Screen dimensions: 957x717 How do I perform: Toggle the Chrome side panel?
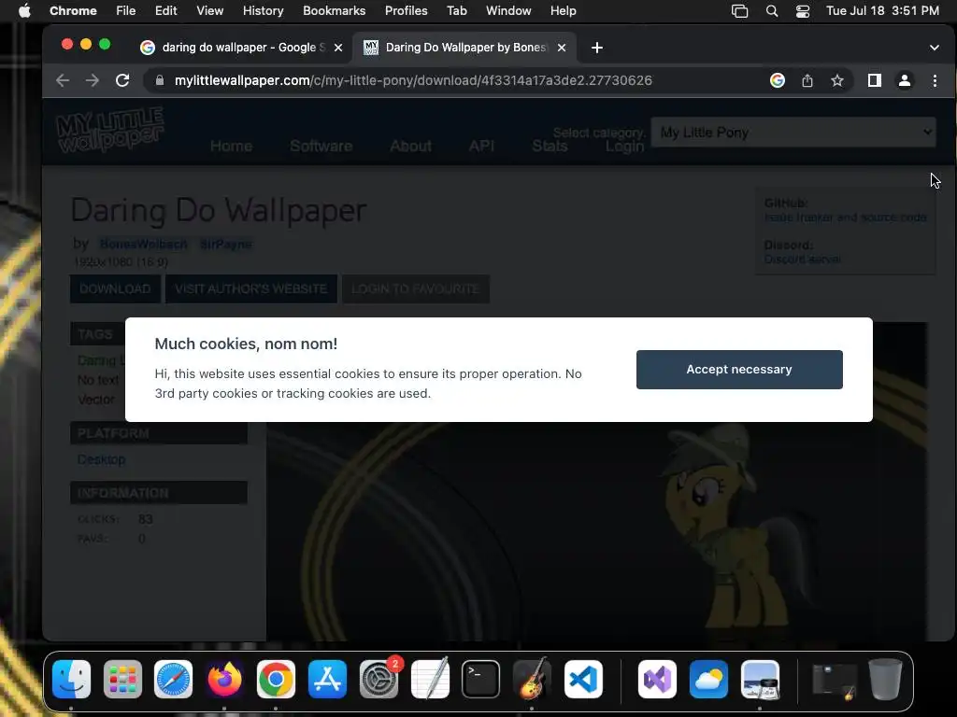874,80
